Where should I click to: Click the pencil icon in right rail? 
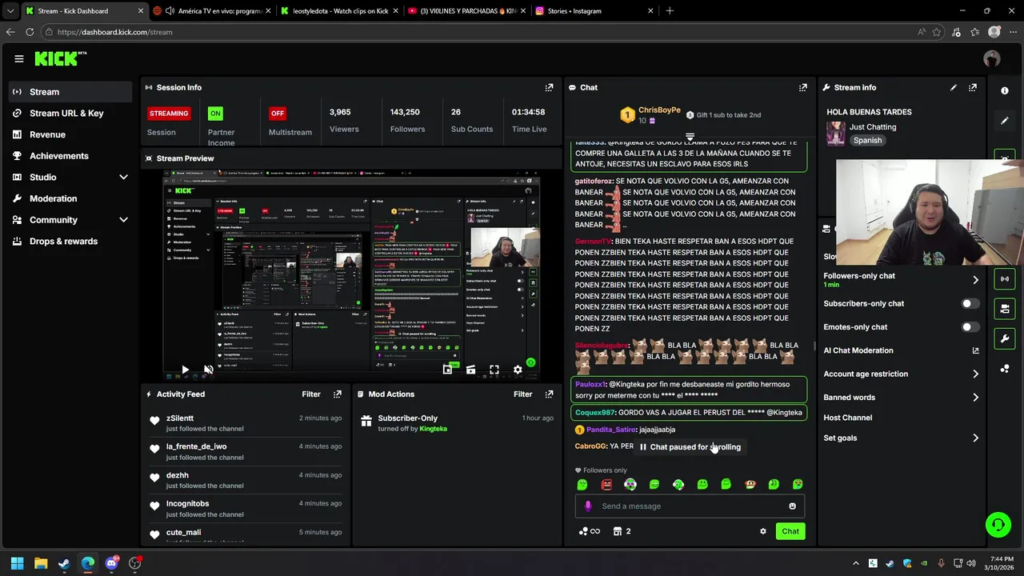1005,121
